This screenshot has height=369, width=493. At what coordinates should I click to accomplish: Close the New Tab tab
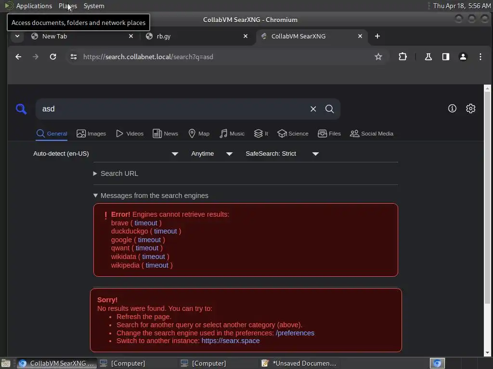[131, 36]
